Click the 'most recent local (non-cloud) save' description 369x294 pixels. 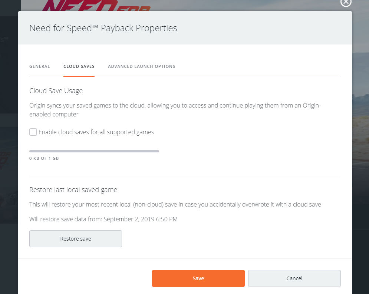[175, 204]
